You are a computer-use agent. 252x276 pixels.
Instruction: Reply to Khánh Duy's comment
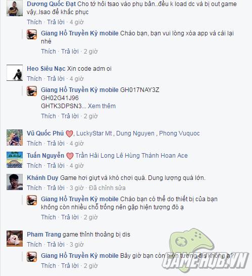[56, 188]
